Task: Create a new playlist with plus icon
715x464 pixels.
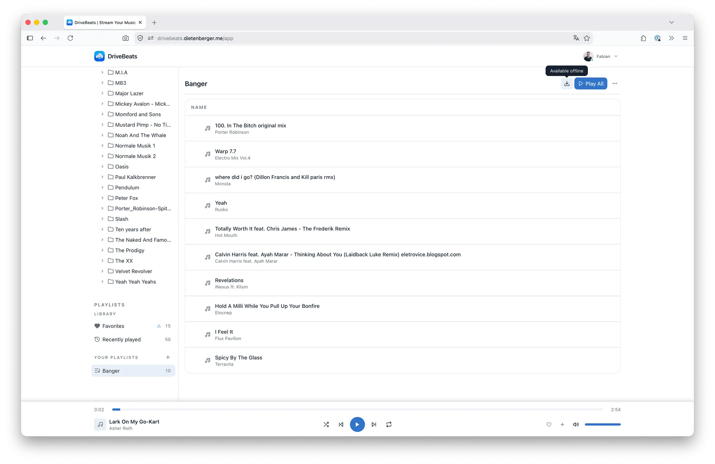Action: (168, 357)
